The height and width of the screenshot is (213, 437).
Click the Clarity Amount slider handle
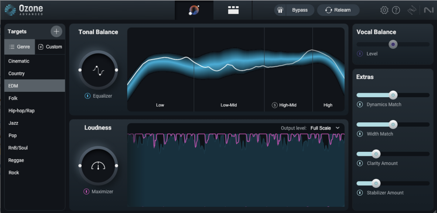coord(376,154)
